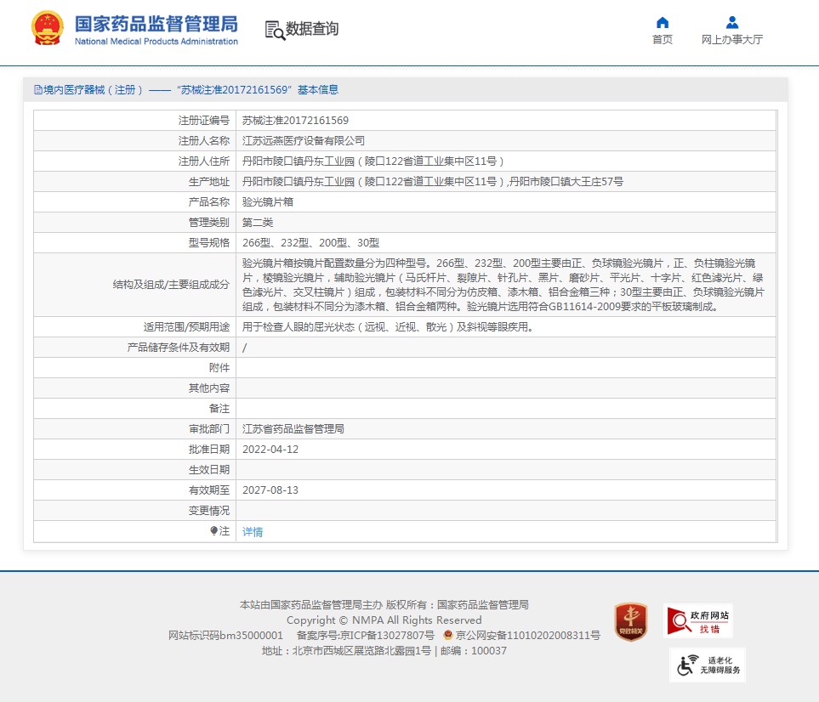Open 京公网安备11010202008311号 link
The width and height of the screenshot is (819, 702).
tap(527, 635)
